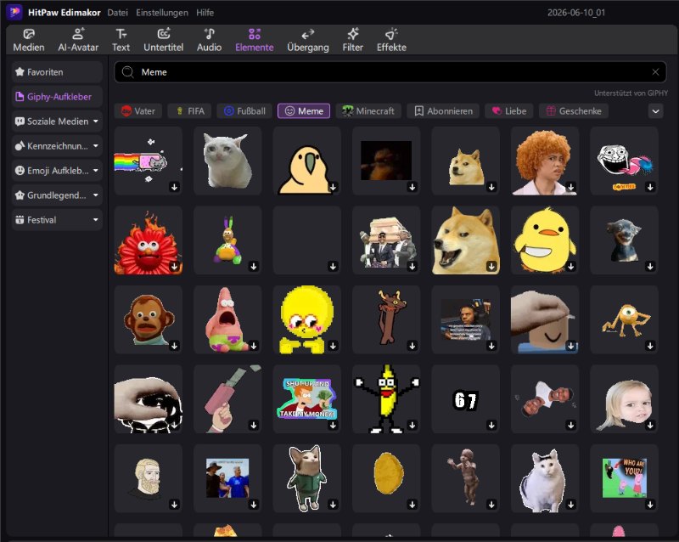Expand the Soziale Medien category
679x542 pixels.
click(57, 121)
